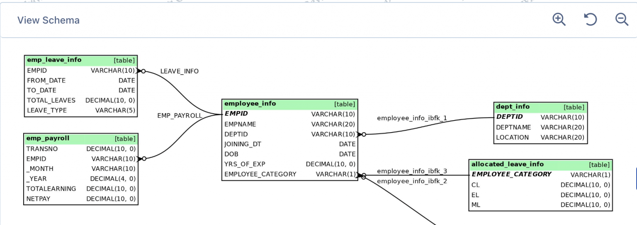Viewport: 637px width, 225px height.
Task: Click the LOCATION column in dept_info
Action: click(513, 138)
